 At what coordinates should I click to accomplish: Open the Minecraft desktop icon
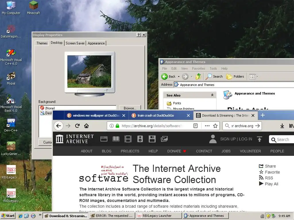tap(33, 7)
